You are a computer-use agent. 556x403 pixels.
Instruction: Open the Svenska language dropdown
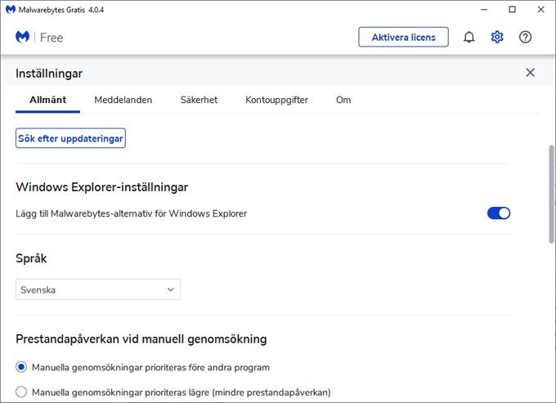tap(98, 289)
